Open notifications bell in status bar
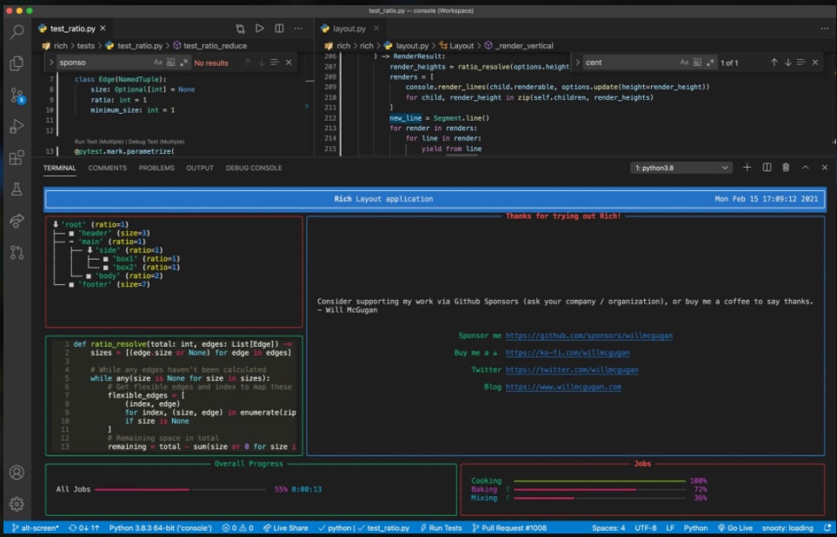 (827, 528)
